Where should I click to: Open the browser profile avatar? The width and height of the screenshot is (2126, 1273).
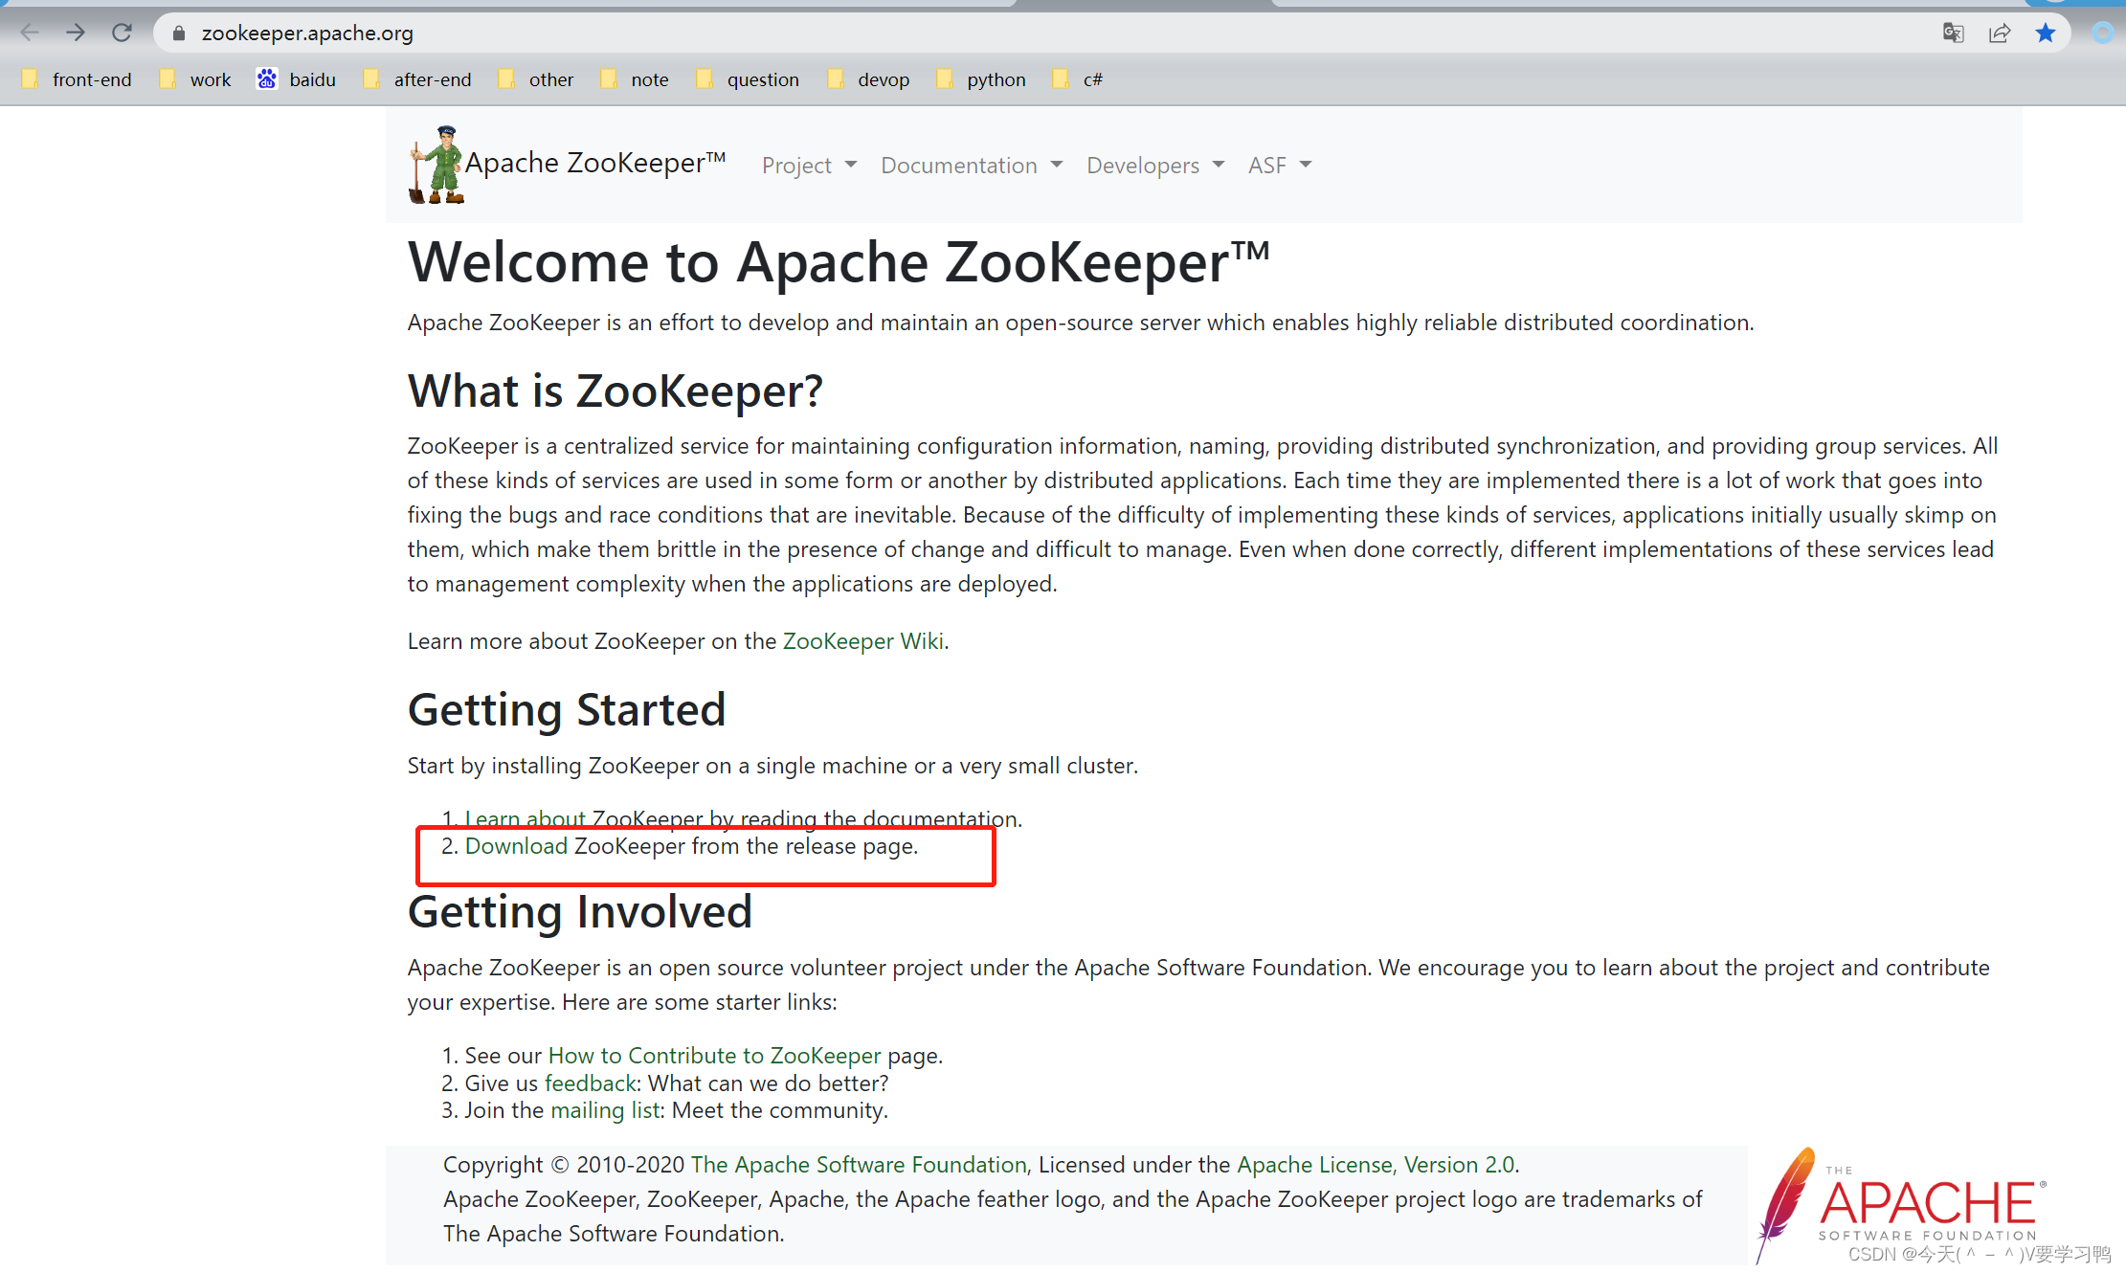coord(2103,33)
